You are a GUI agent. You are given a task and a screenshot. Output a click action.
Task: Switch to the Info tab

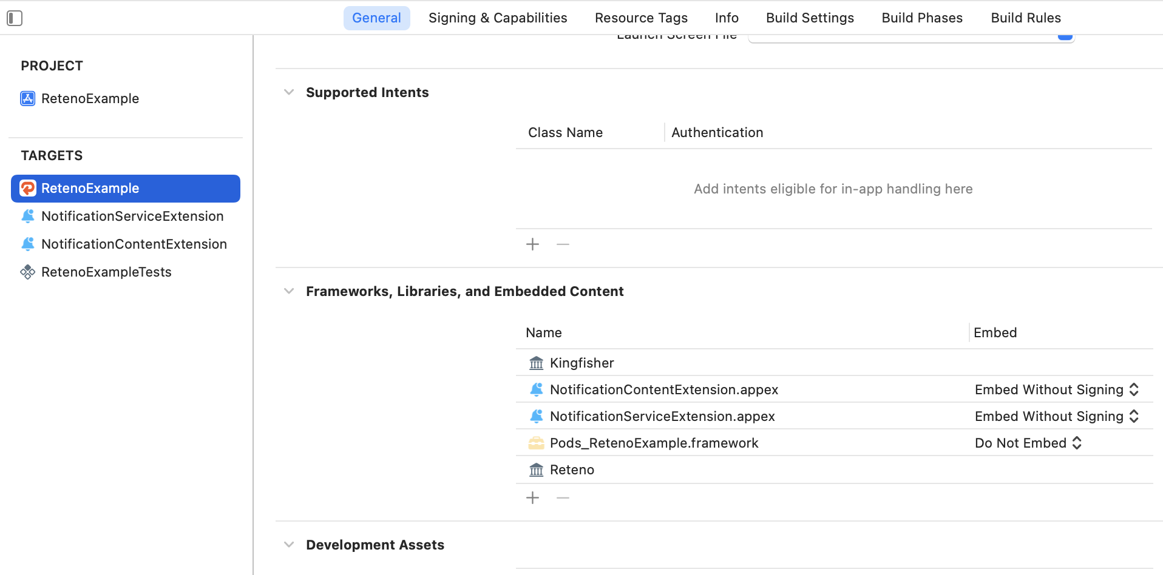point(727,18)
